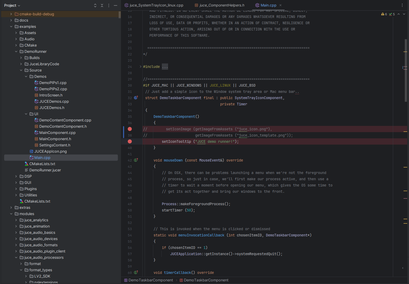The image size is (409, 284).
Task: Click the startTimer call in the code
Action: pyautogui.click(x=172, y=210)
